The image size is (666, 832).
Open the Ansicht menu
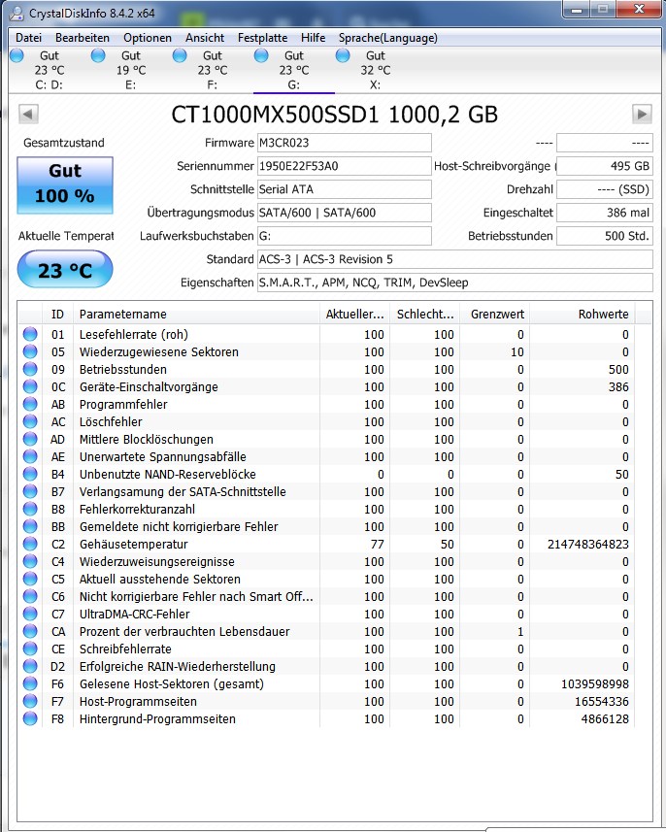205,38
